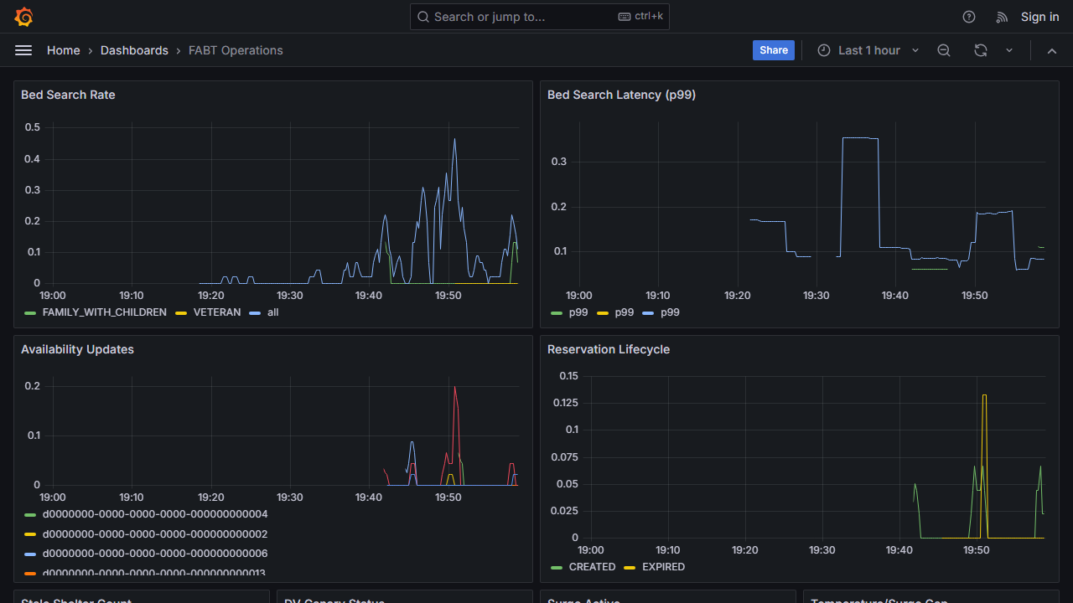1073x603 pixels.
Task: Hide the EXPIRED series legend entry
Action: click(663, 567)
